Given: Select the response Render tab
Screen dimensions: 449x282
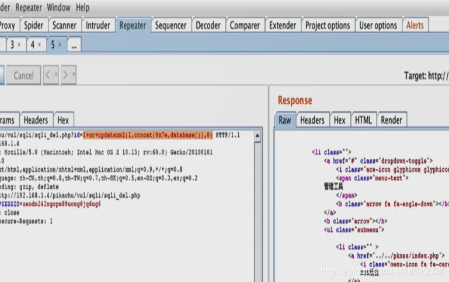Looking at the screenshot, I should click(391, 120).
